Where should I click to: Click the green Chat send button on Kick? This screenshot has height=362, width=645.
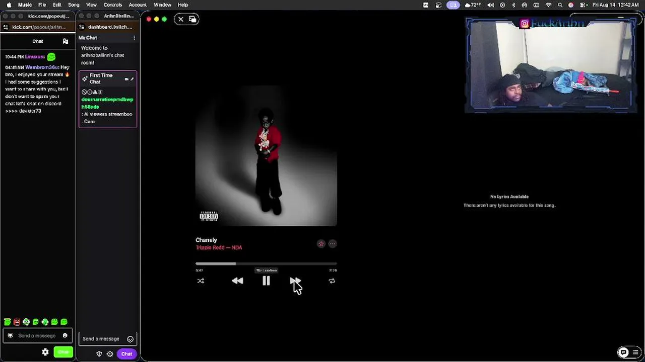(x=63, y=352)
